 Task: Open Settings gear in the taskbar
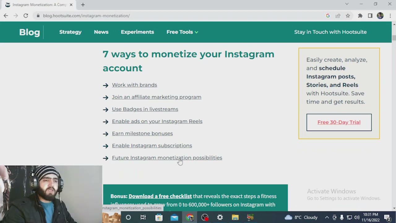(x=220, y=217)
